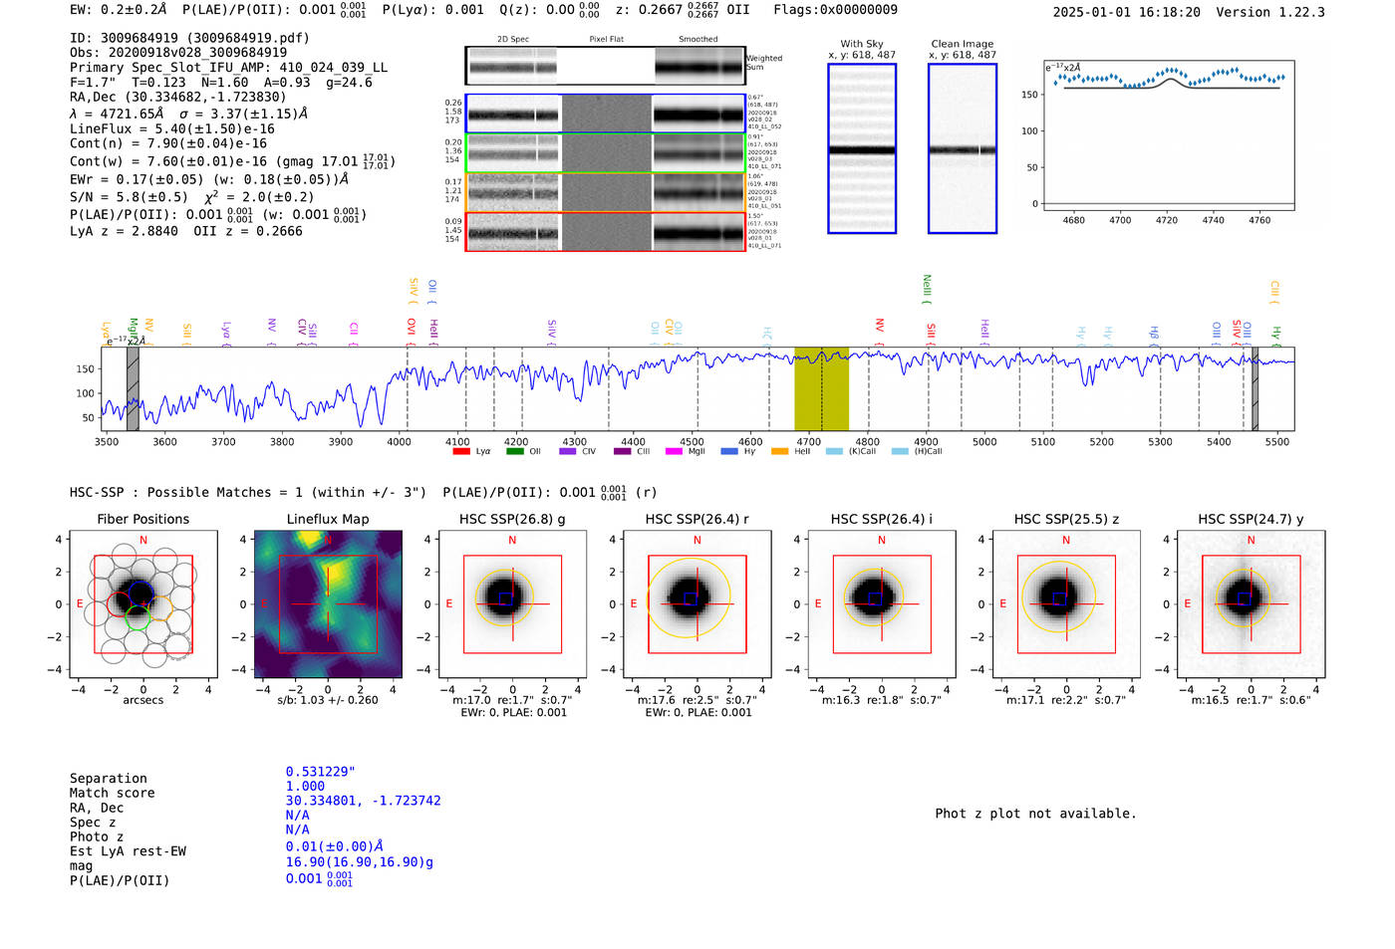Click the purple CIV legend swatch

(x=567, y=451)
